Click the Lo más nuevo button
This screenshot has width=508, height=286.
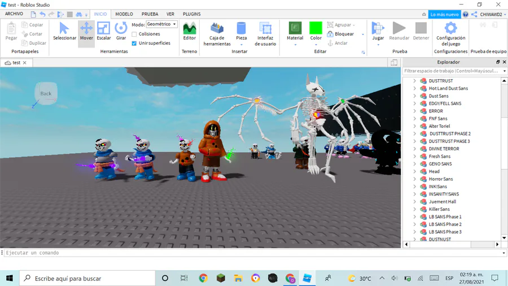click(444, 14)
